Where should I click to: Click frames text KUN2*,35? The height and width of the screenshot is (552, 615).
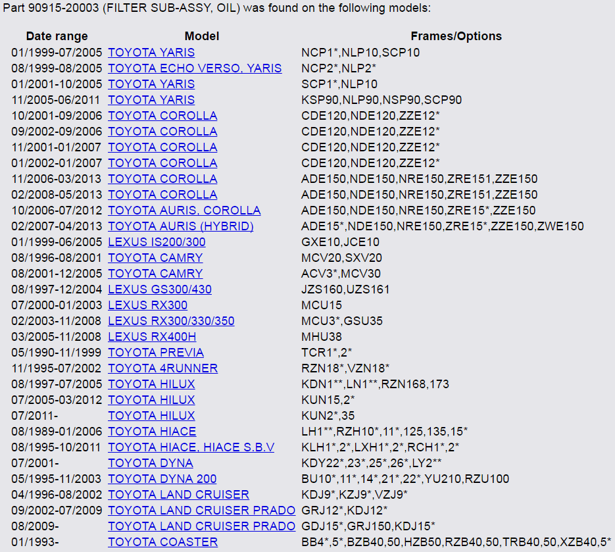[x=328, y=415]
